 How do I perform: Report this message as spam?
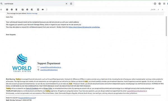tap(12, 9)
